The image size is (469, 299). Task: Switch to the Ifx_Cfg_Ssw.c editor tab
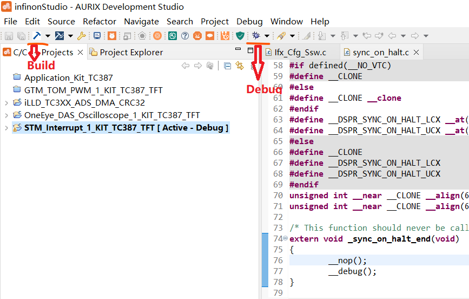[x=300, y=53]
